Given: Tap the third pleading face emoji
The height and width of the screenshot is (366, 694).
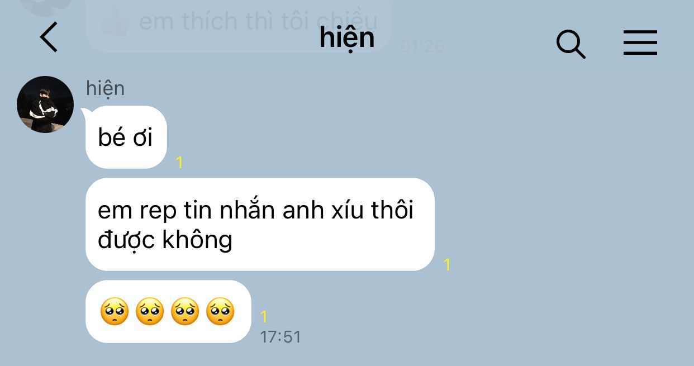Looking at the screenshot, I should (185, 311).
